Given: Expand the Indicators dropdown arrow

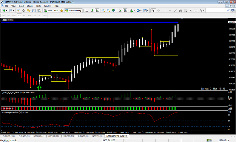Looking at the screenshot, I should point(134,11).
